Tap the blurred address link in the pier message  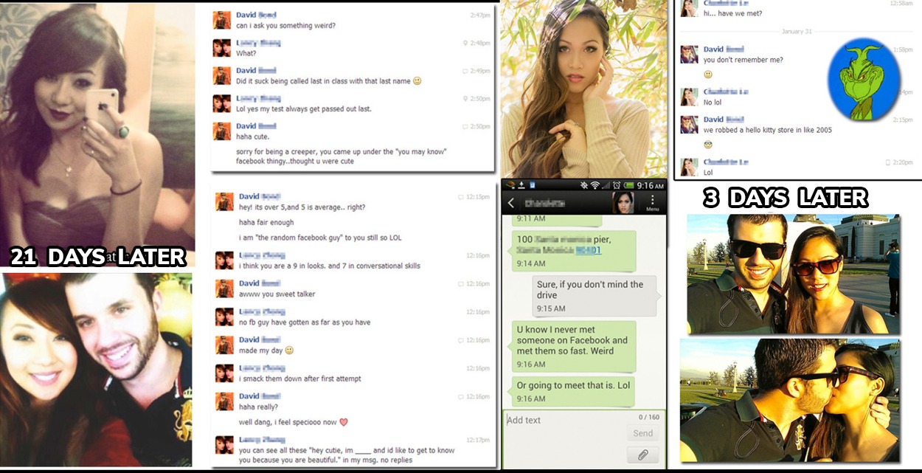click(588, 250)
